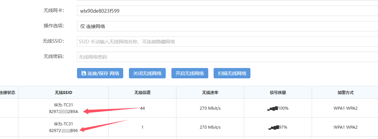Click the 无线信道 column header
Image resolution: width=378 pixels, height=139 pixels.
(x=143, y=92)
